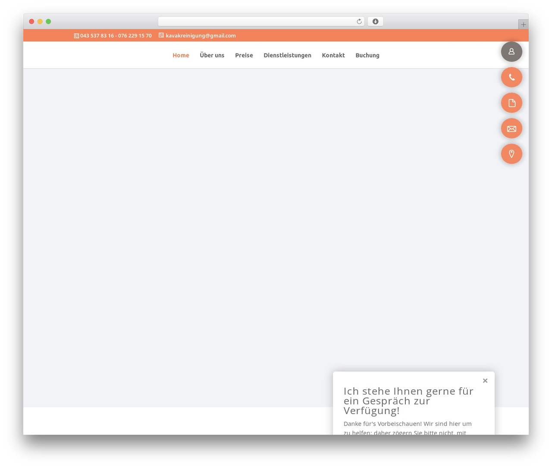
Task: Click the popup heading 'Ich stehe Ihnen gerne'
Action: tap(408, 401)
